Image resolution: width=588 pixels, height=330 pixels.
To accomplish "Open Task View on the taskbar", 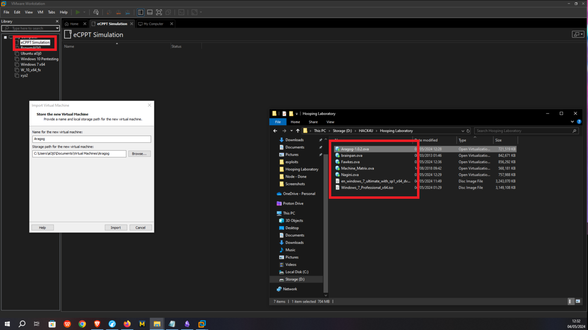I will click(37, 324).
